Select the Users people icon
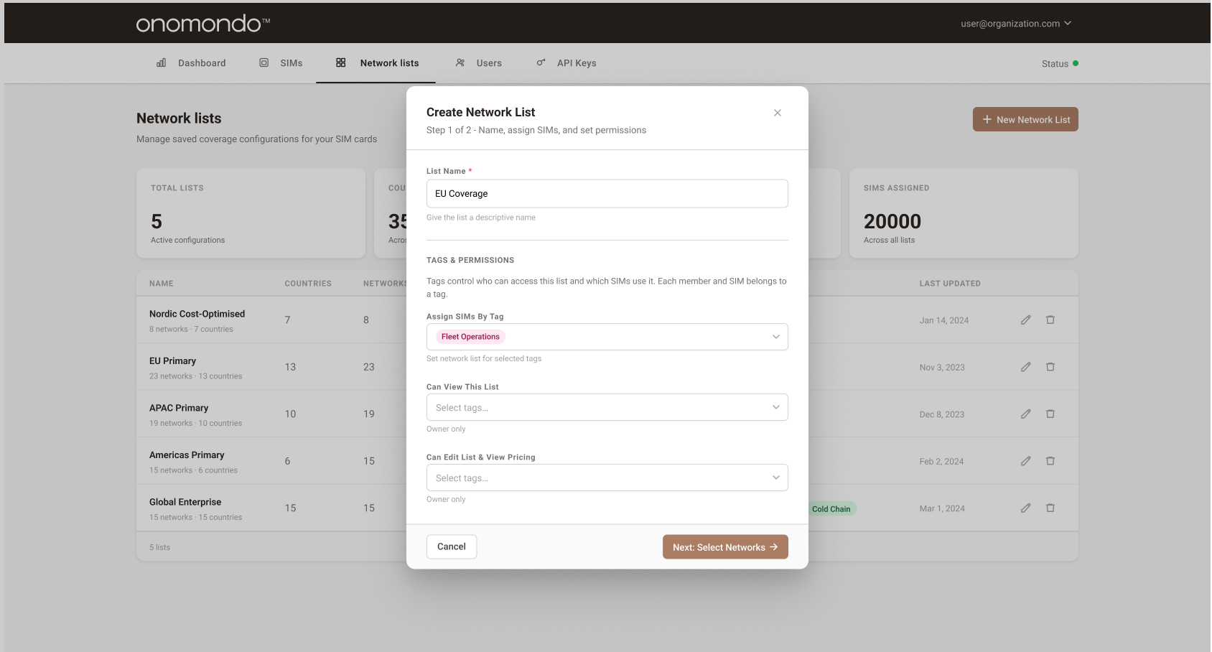The width and height of the screenshot is (1212, 652). click(x=460, y=62)
